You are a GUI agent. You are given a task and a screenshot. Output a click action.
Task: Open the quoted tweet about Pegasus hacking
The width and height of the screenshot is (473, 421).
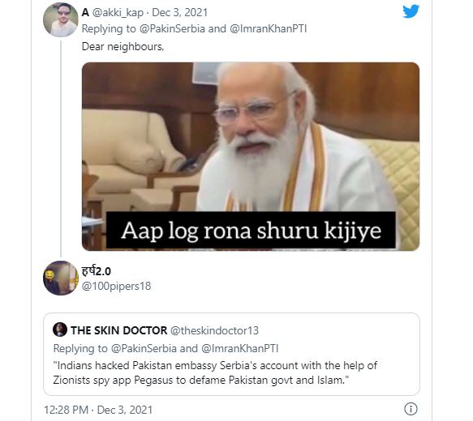pyautogui.click(x=232, y=354)
